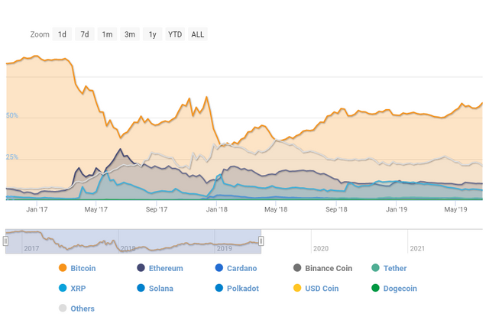
Task: Toggle the Solana series label
Action: [x=161, y=289]
